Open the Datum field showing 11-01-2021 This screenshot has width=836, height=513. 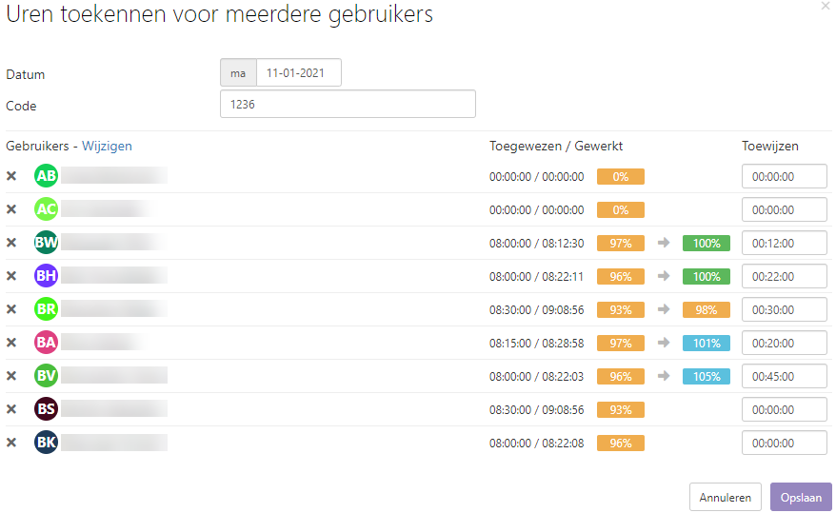[298, 73]
